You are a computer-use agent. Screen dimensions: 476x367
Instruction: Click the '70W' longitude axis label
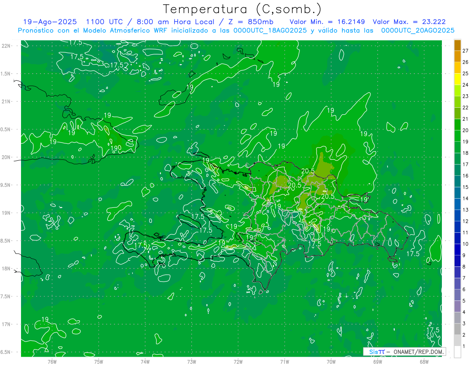pos(331,361)
